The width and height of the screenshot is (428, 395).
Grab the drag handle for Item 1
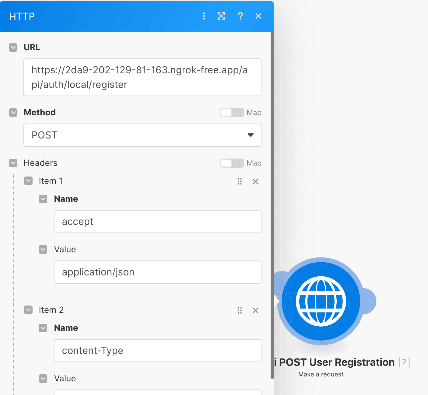(x=240, y=182)
